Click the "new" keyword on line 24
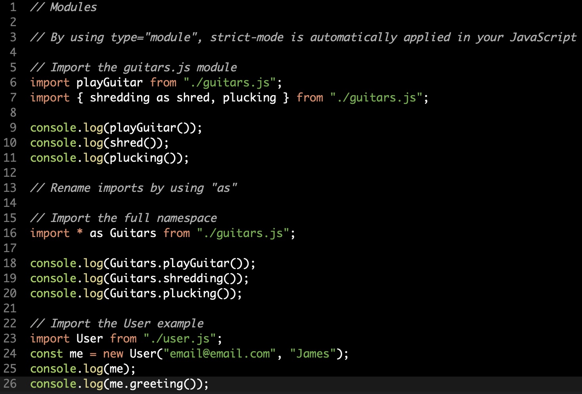The image size is (582, 394). [113, 354]
